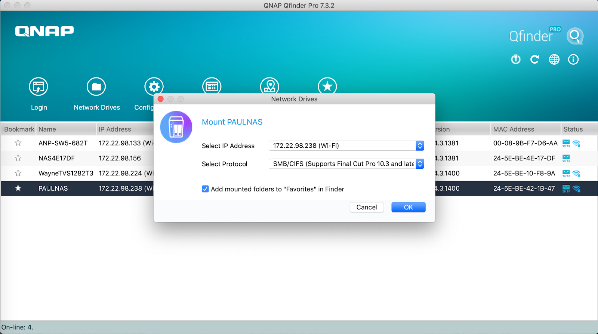Click IP address 172.22.98.156

(120, 158)
